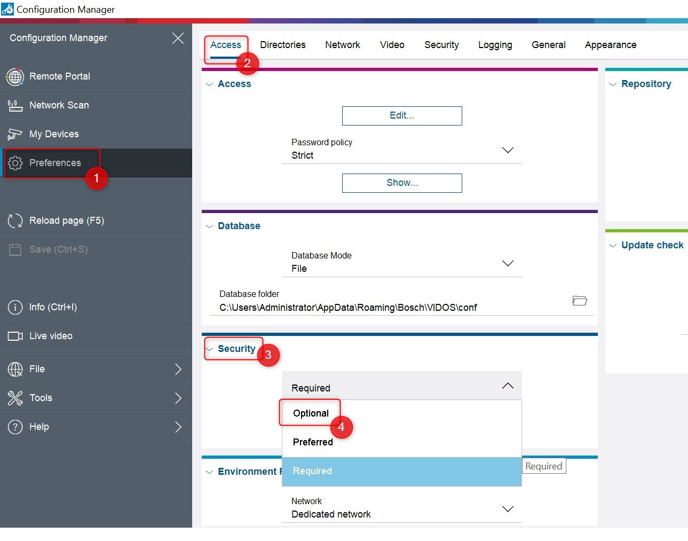Browse database folder with folder icon
The height and width of the screenshot is (541, 688).
click(x=579, y=301)
